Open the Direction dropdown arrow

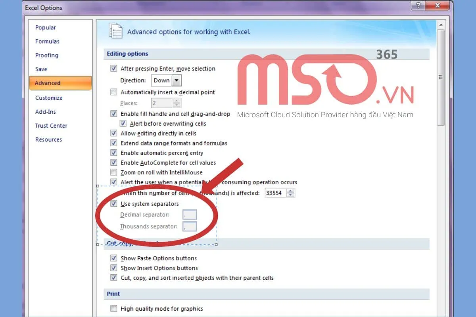point(177,80)
